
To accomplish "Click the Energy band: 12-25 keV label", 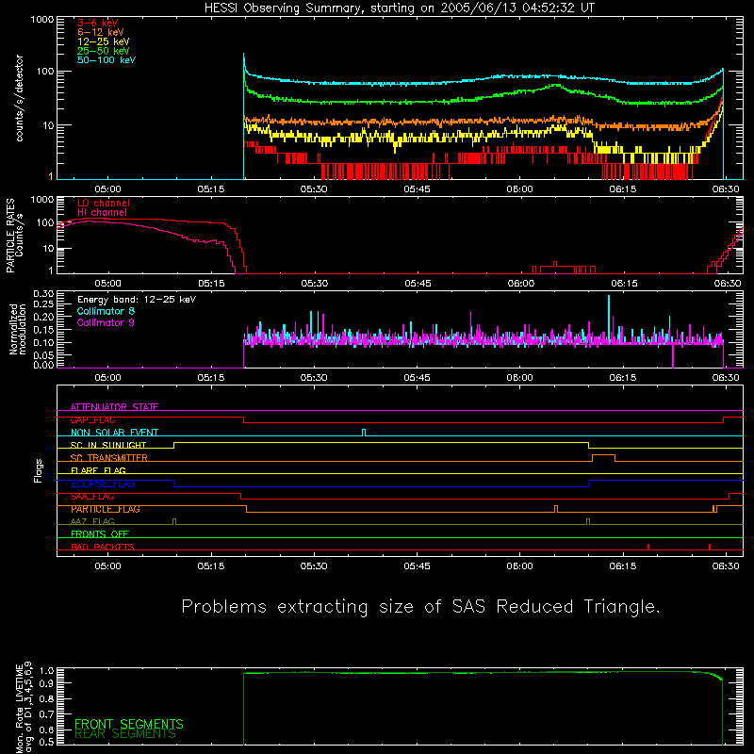I will click(137, 300).
